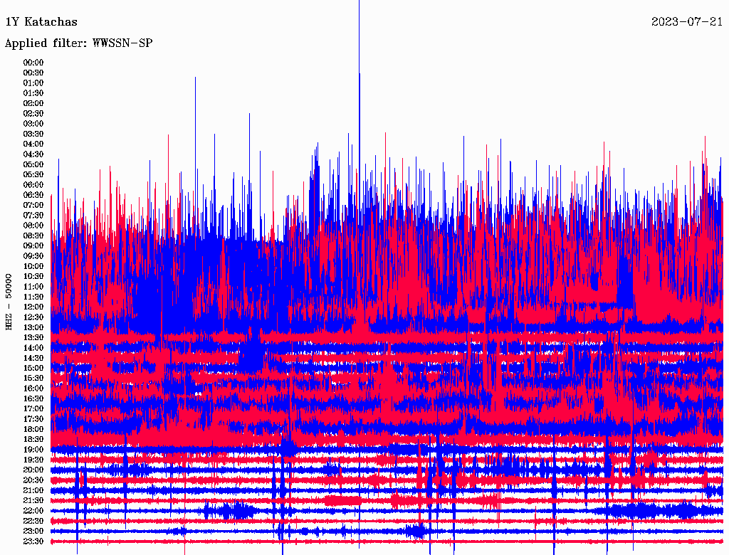729x555 pixels.
Task: Select the 03:00 time label
Action: (x=33, y=124)
